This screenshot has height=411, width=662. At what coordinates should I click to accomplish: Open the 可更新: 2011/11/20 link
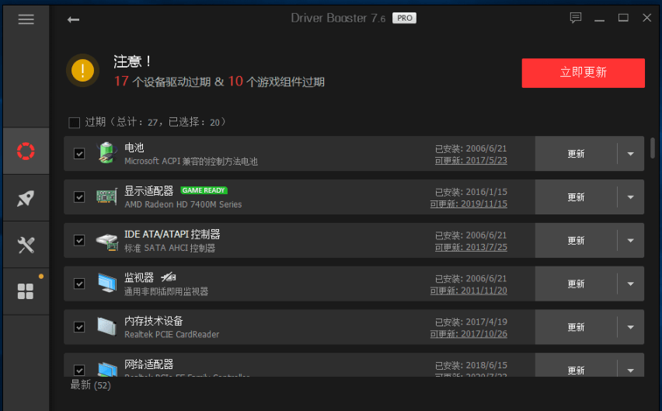click(x=469, y=291)
